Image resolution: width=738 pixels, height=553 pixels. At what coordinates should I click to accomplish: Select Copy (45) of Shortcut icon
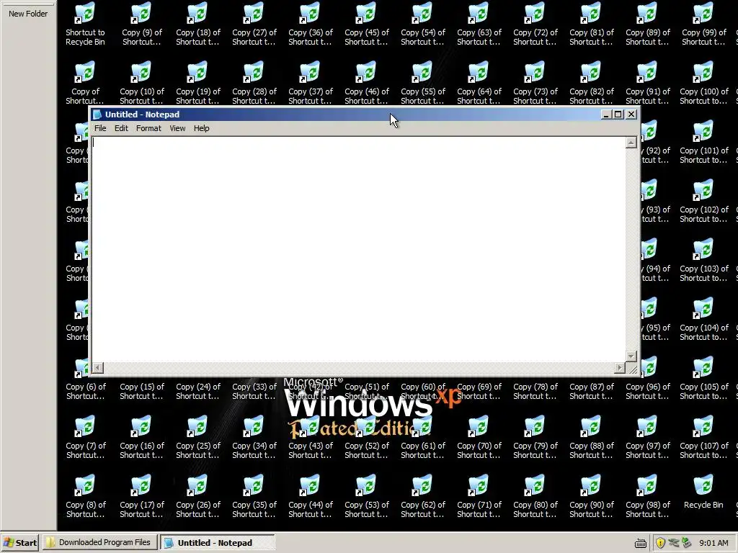pos(367,24)
